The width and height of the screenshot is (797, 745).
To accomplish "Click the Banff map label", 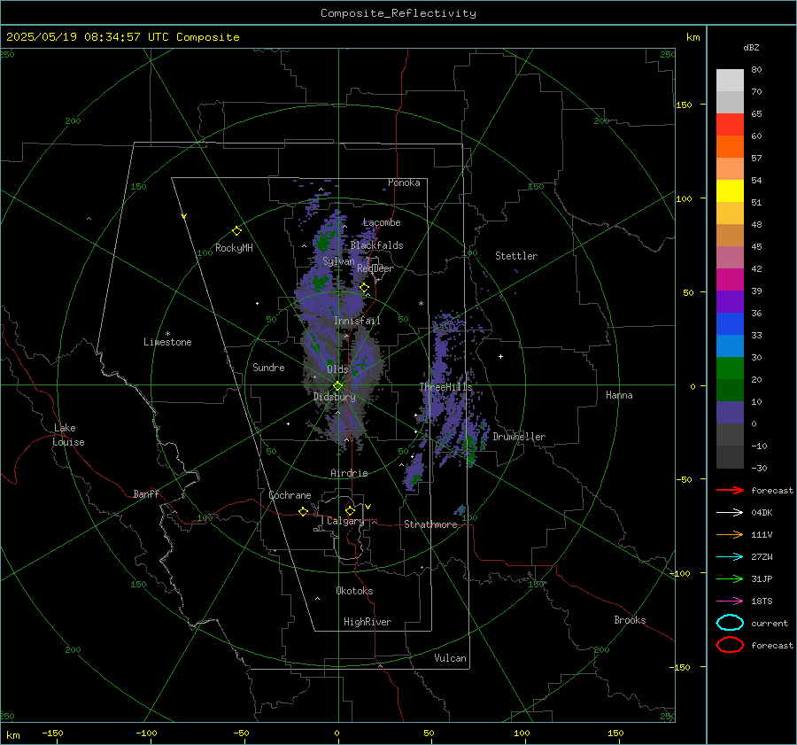I will (x=146, y=493).
